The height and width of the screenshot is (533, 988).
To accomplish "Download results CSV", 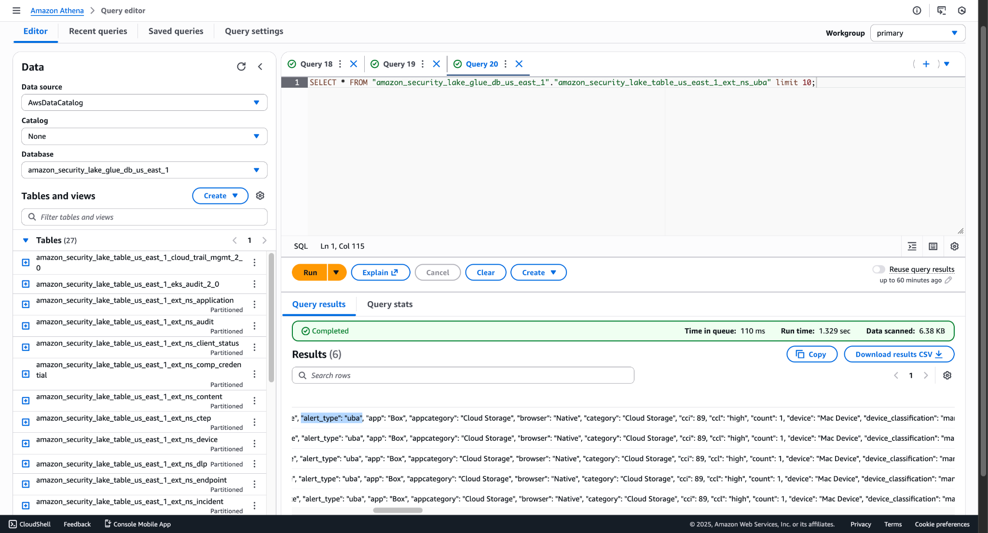I will (x=899, y=354).
